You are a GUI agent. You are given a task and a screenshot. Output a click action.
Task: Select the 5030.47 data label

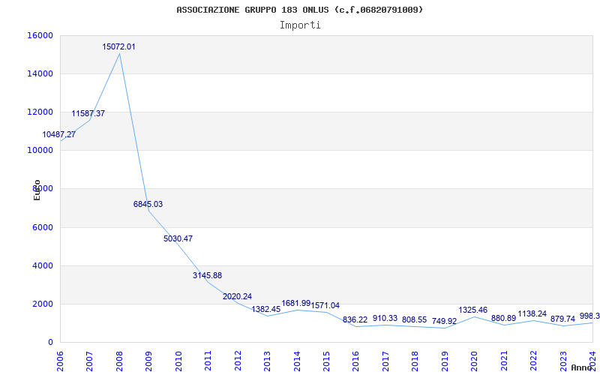(x=178, y=238)
